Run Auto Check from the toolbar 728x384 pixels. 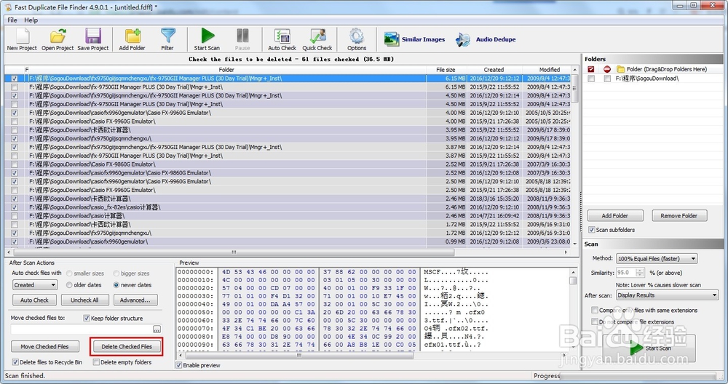click(x=282, y=39)
